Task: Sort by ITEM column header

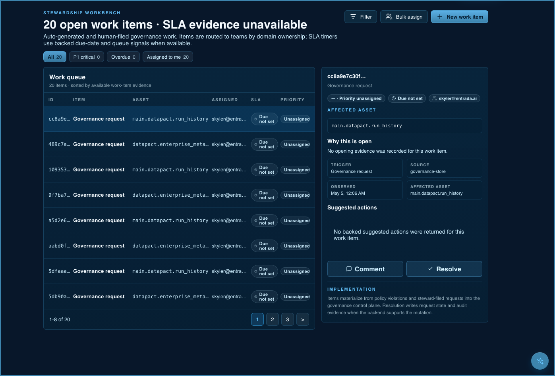Action: pyautogui.click(x=79, y=100)
